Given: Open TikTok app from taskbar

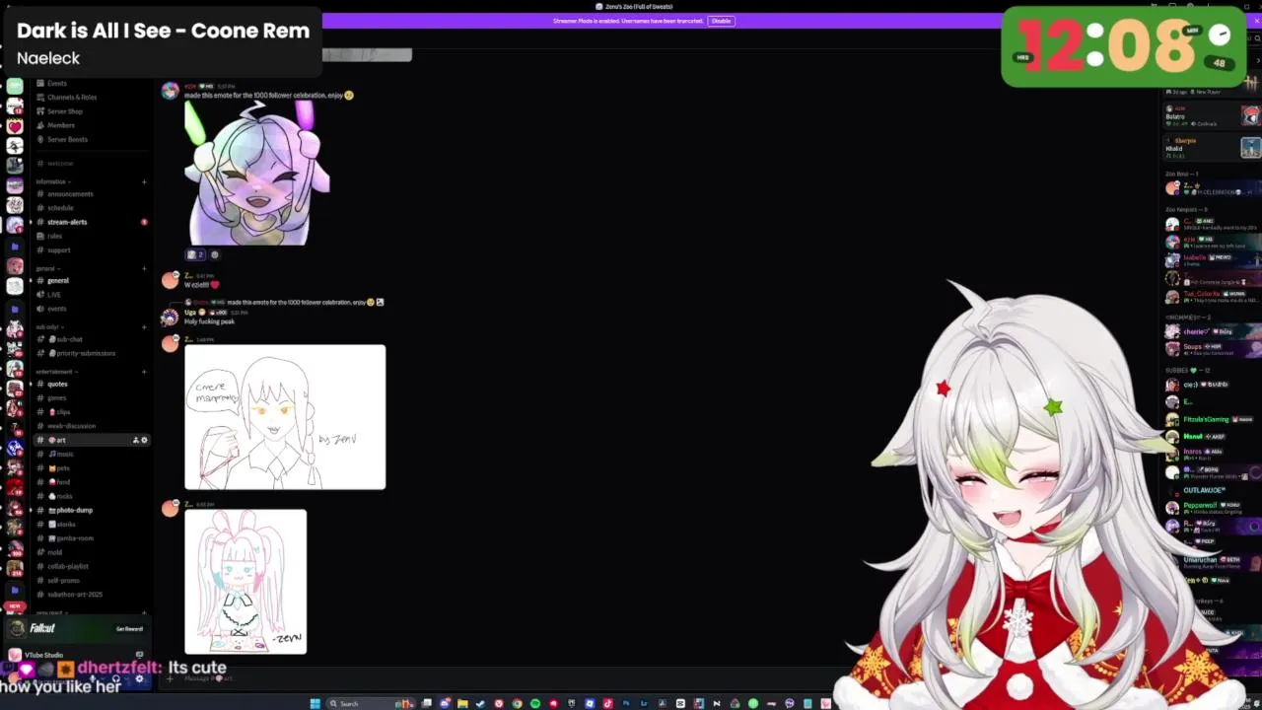Looking at the screenshot, I should coord(607,703).
